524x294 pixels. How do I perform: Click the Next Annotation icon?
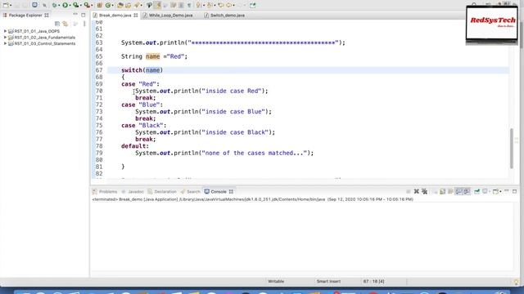pyautogui.click(x=198, y=5)
